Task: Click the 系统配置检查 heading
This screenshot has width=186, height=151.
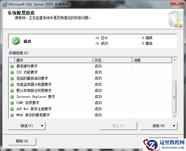Action: [21, 13]
